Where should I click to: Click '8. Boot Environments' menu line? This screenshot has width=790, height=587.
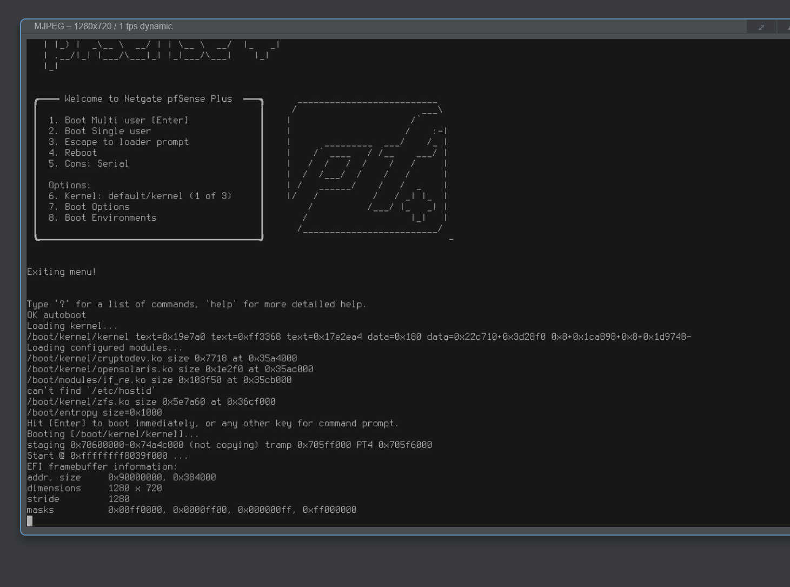pos(102,217)
